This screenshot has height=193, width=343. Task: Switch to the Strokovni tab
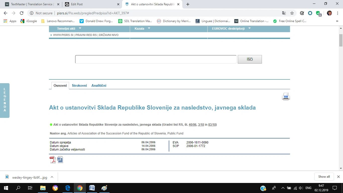coord(79,85)
